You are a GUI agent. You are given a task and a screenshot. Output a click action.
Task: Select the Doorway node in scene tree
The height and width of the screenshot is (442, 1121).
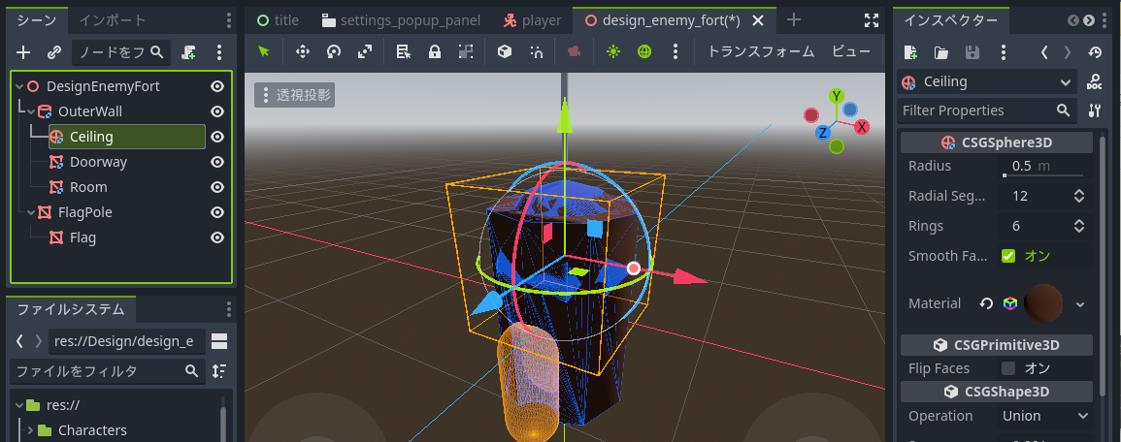(x=98, y=162)
